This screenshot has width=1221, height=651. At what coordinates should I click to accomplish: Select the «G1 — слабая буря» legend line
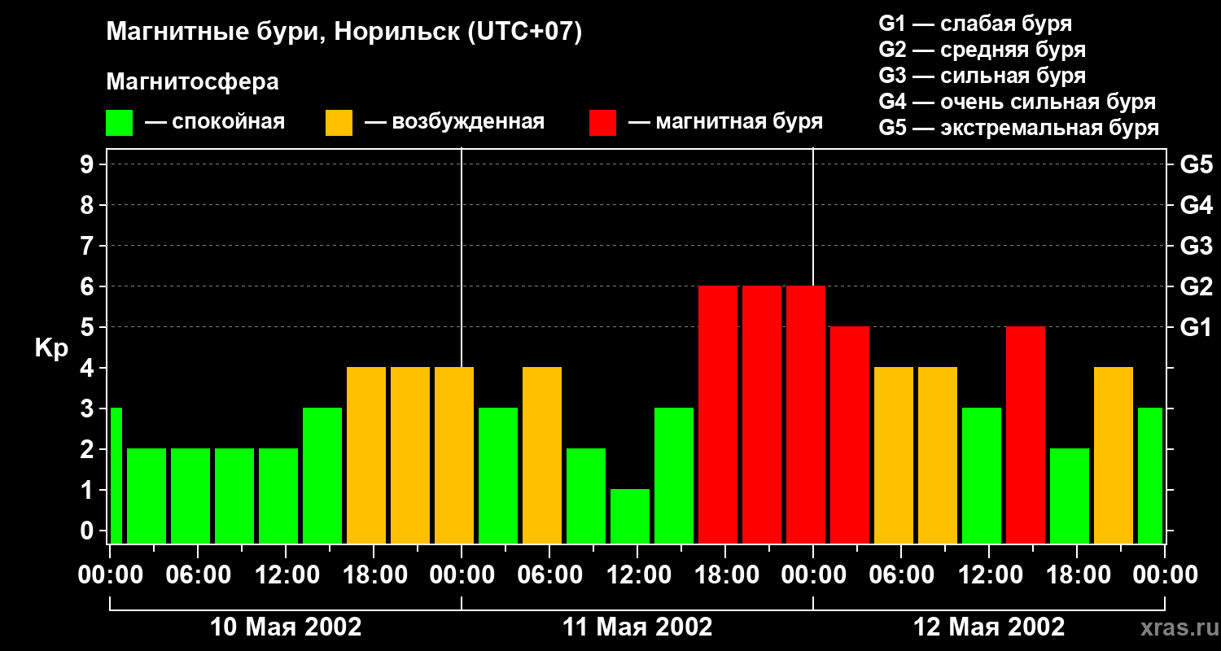(x=975, y=24)
